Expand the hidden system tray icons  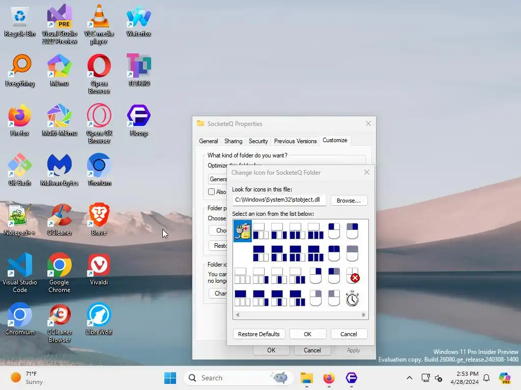tap(410, 378)
